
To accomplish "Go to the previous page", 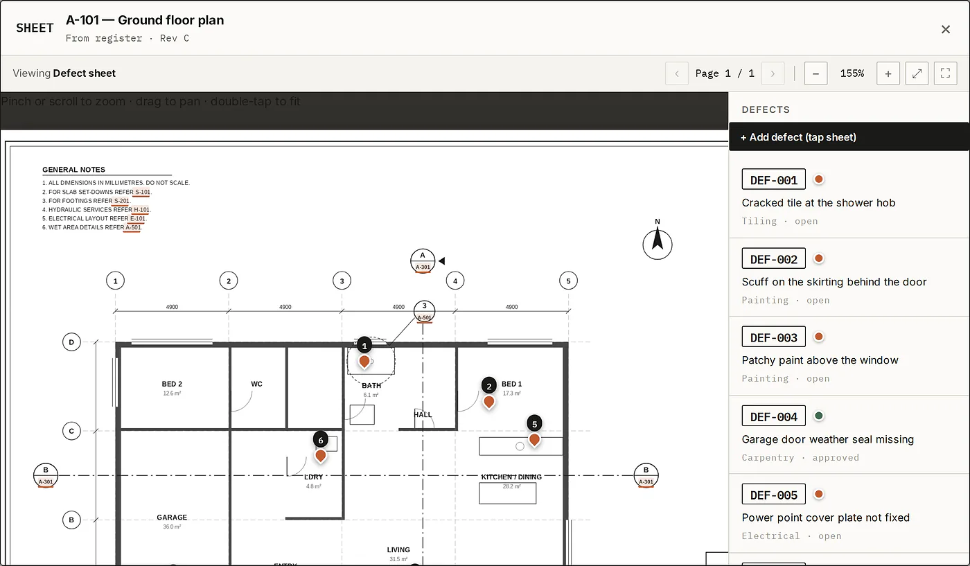I will click(x=677, y=73).
